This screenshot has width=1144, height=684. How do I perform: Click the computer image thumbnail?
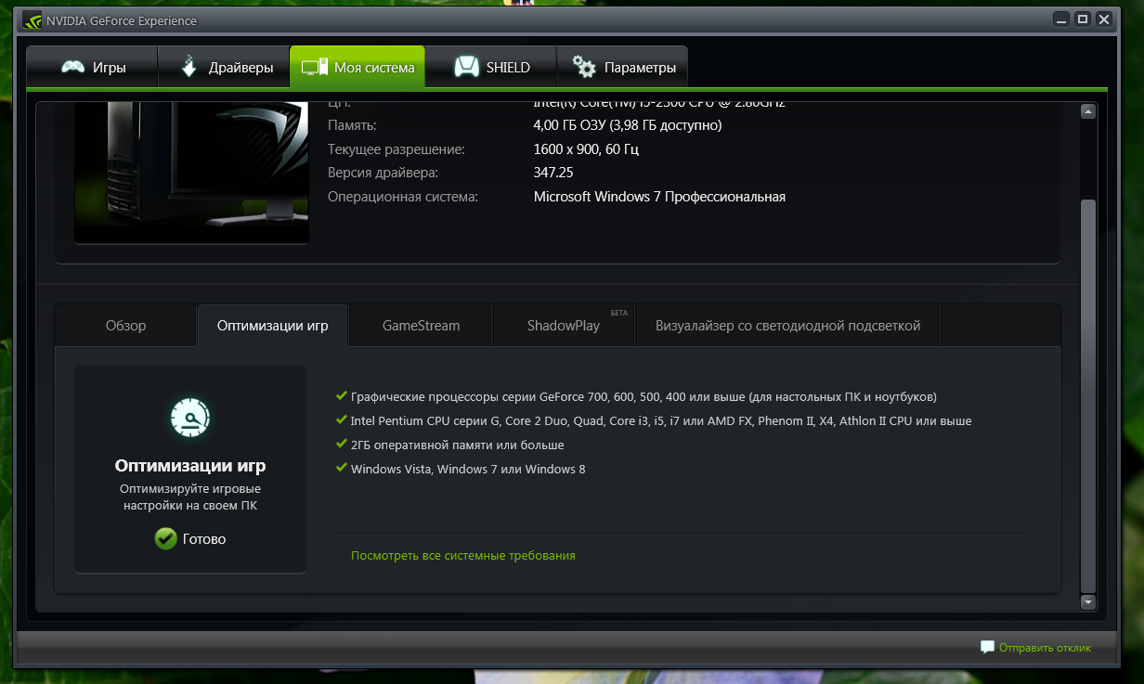tap(191, 173)
